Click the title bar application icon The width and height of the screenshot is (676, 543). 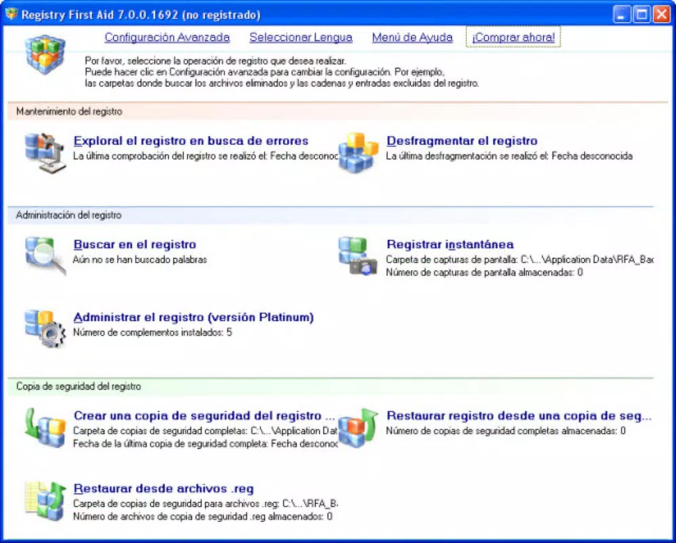pos(12,14)
